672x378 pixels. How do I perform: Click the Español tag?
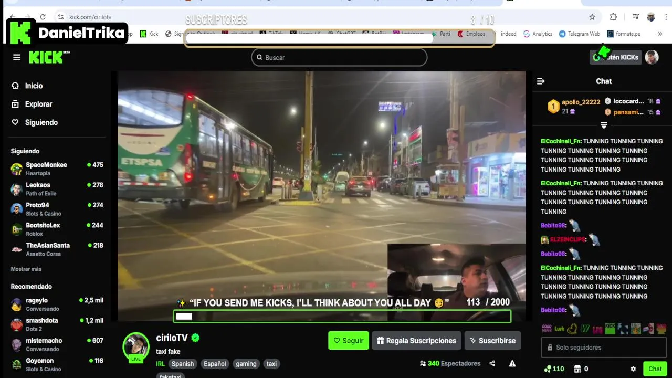pos(215,364)
